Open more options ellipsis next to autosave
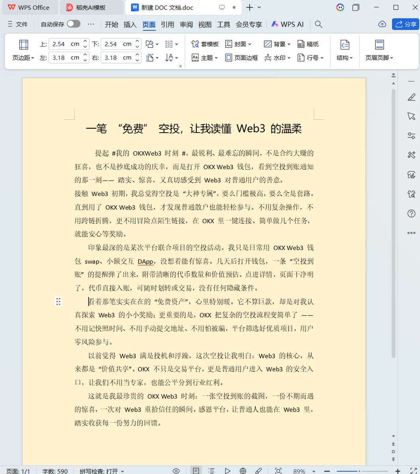This screenshot has height=474, width=420. pos(91,24)
